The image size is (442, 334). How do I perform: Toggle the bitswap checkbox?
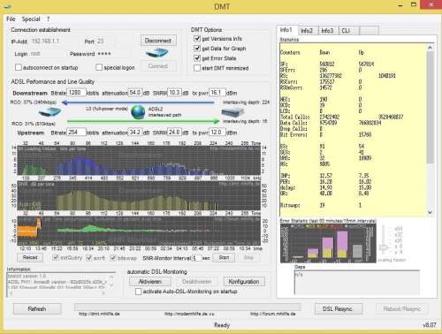pos(113,258)
